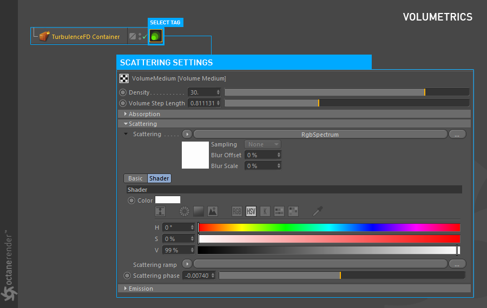Screen dimensions: 487x308
Task: Click the ellipsis button beside RgbSpectrum
Action: [457, 135]
